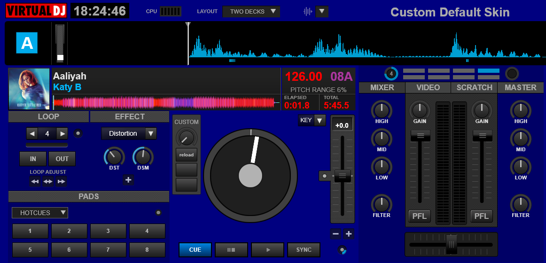The image size is (546, 263).
Task: Toggle the round button beside beat bars
Action: [512, 74]
